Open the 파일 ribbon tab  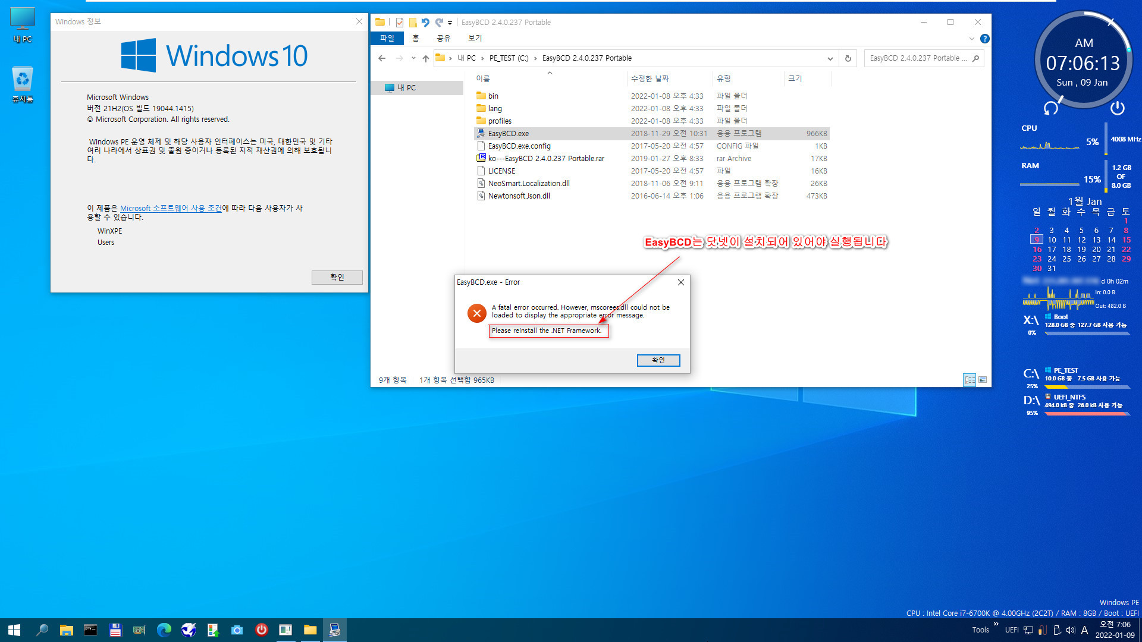pos(387,38)
